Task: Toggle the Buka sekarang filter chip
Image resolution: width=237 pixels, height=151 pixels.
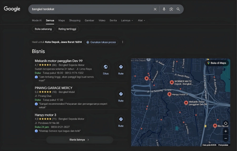Action: point(43,29)
